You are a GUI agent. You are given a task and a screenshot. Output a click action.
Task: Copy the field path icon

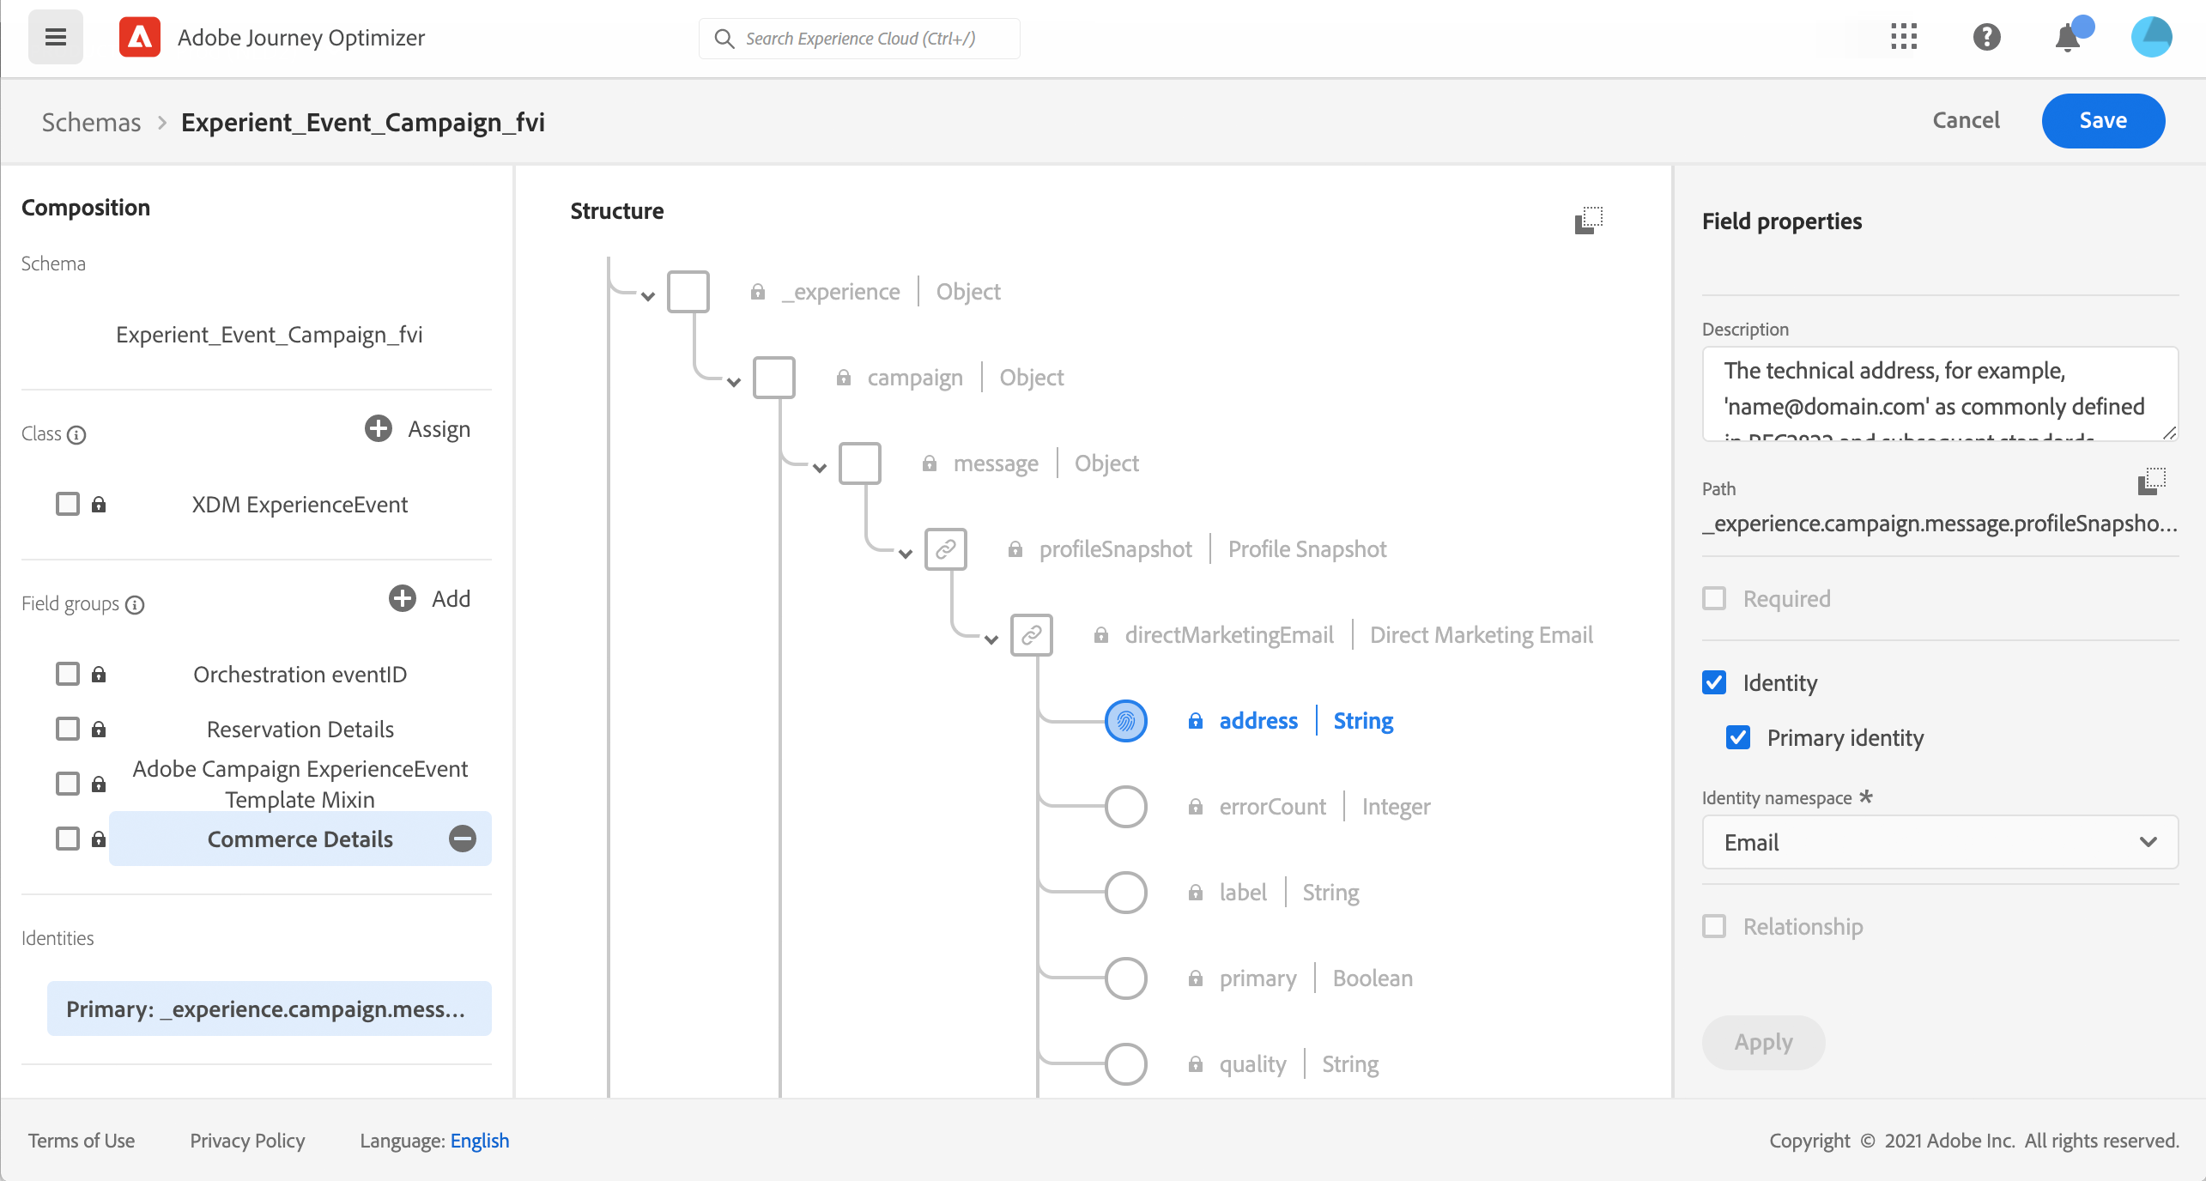click(x=2151, y=481)
